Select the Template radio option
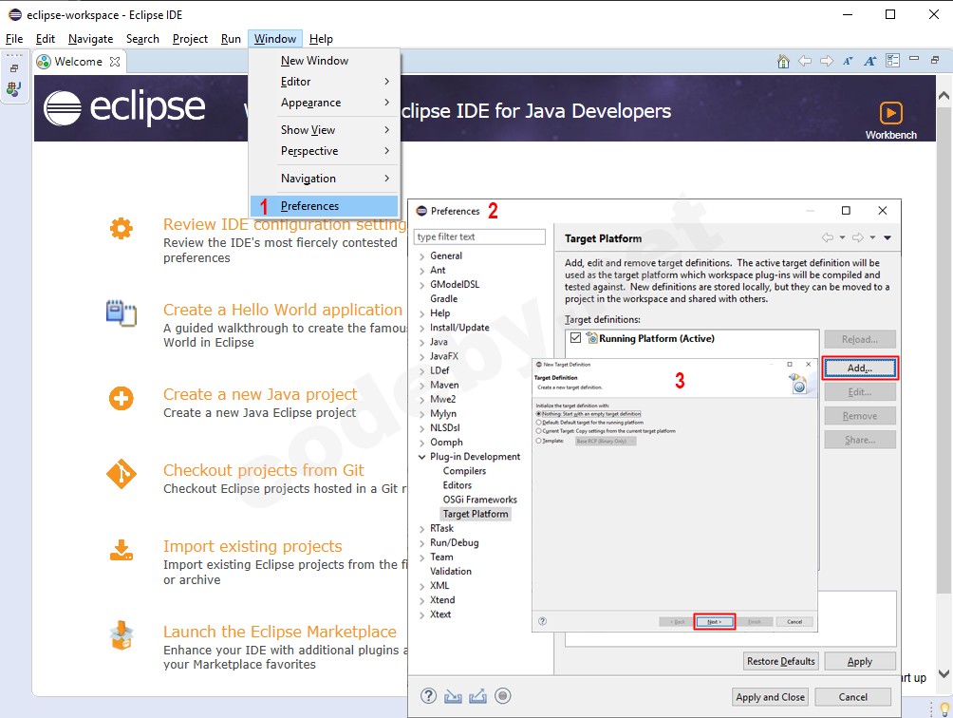The width and height of the screenshot is (953, 718). pyautogui.click(x=538, y=441)
